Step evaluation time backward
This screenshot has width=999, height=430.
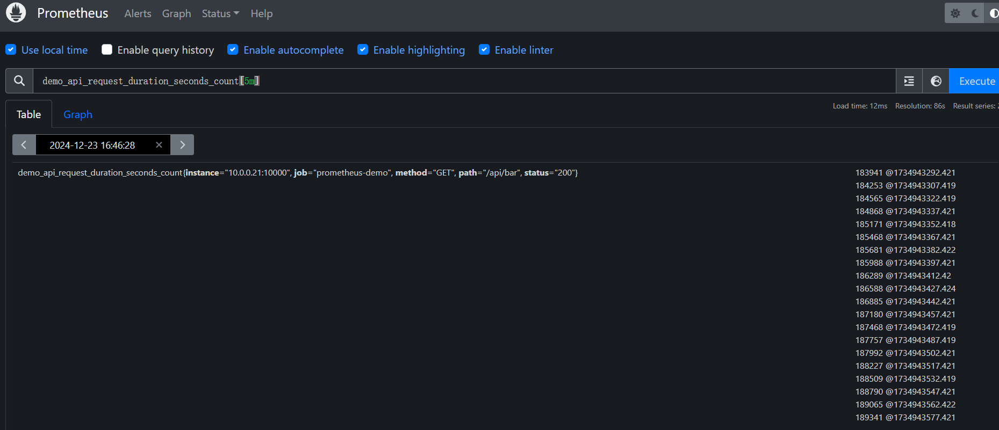coord(24,145)
